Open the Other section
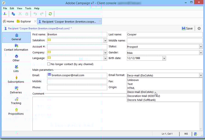Screen dimensions: 205x140 pyautogui.click(x=16, y=58)
